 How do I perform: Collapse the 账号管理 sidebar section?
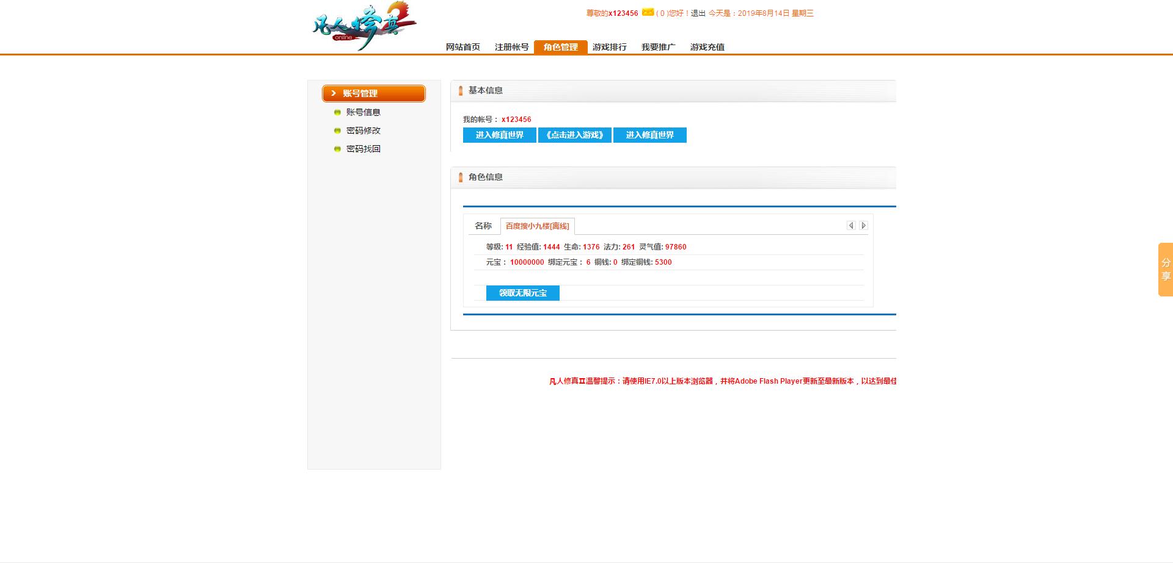tap(373, 93)
